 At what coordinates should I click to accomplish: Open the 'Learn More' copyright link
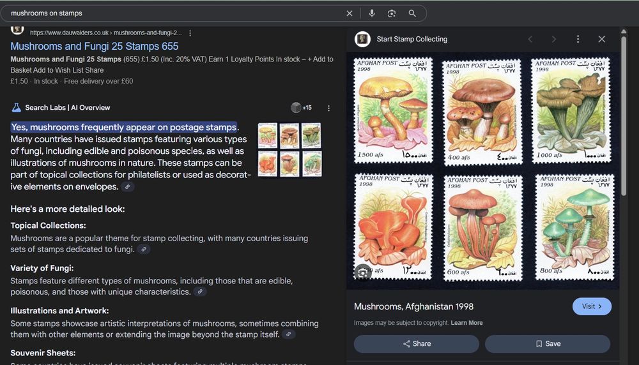pyautogui.click(x=466, y=323)
